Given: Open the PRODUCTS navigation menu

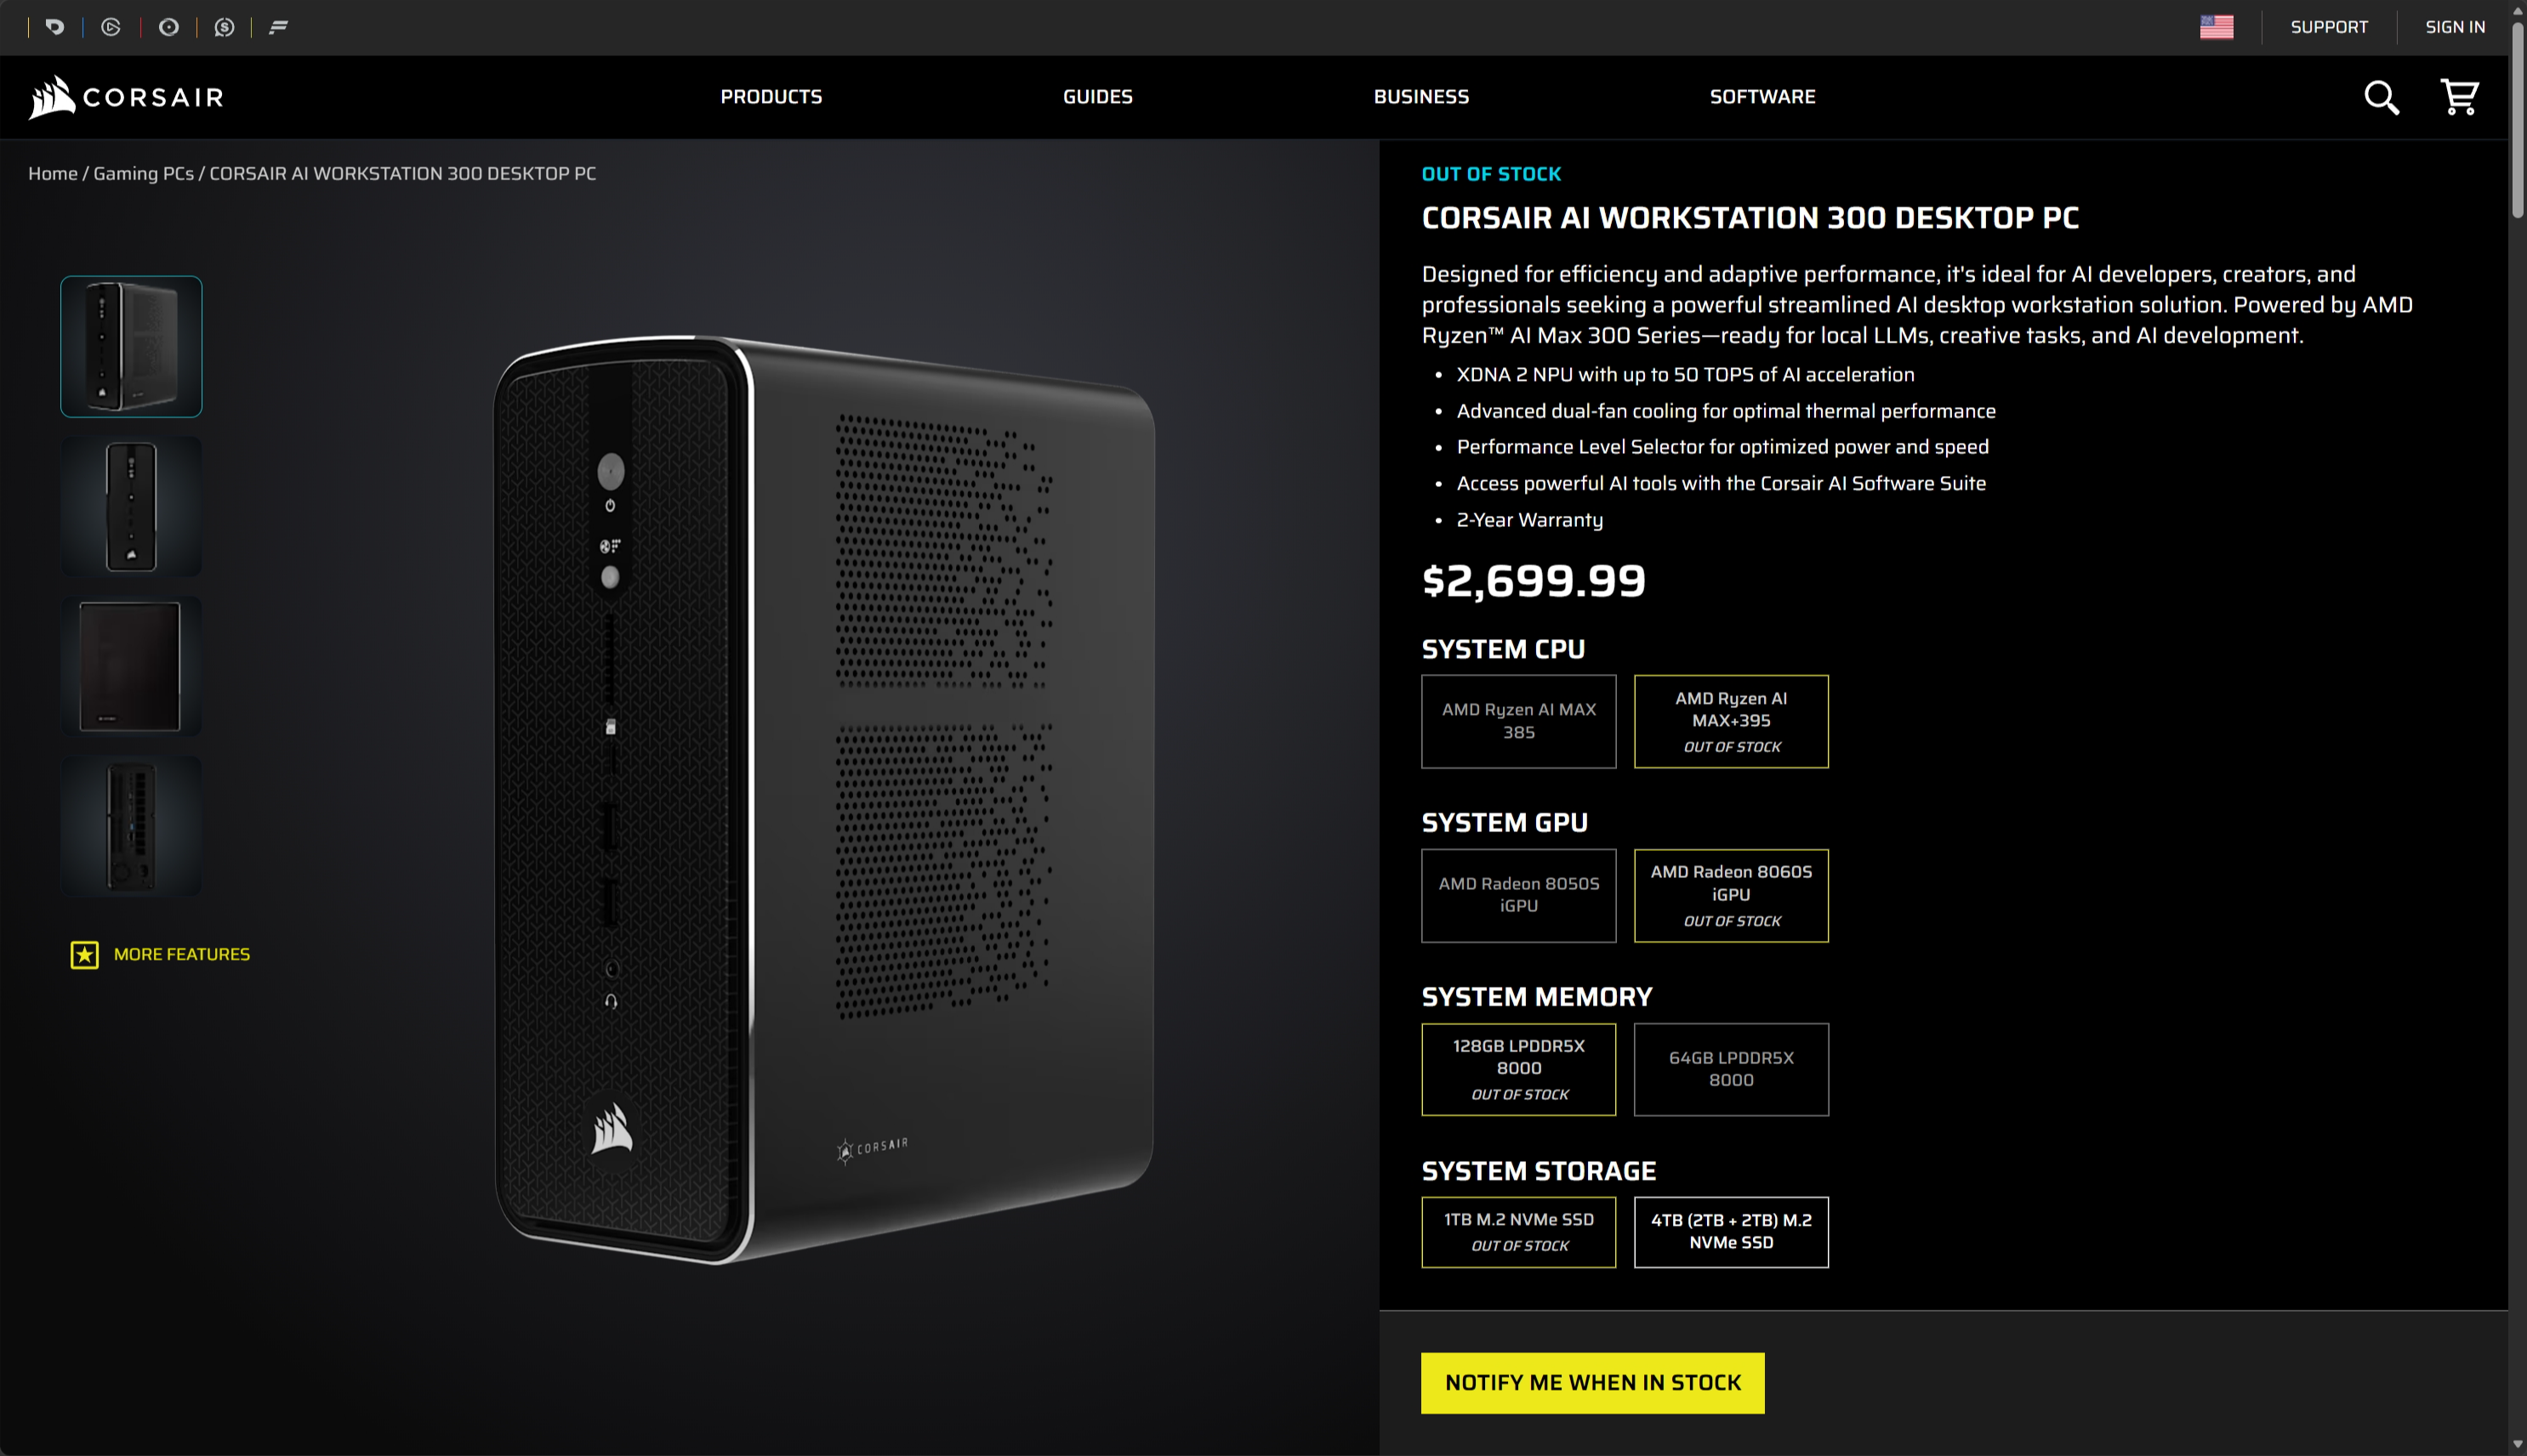Looking at the screenshot, I should [x=771, y=97].
